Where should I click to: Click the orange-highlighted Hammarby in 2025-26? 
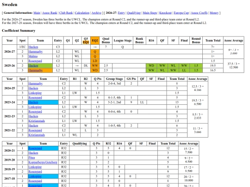[x=35, y=70]
